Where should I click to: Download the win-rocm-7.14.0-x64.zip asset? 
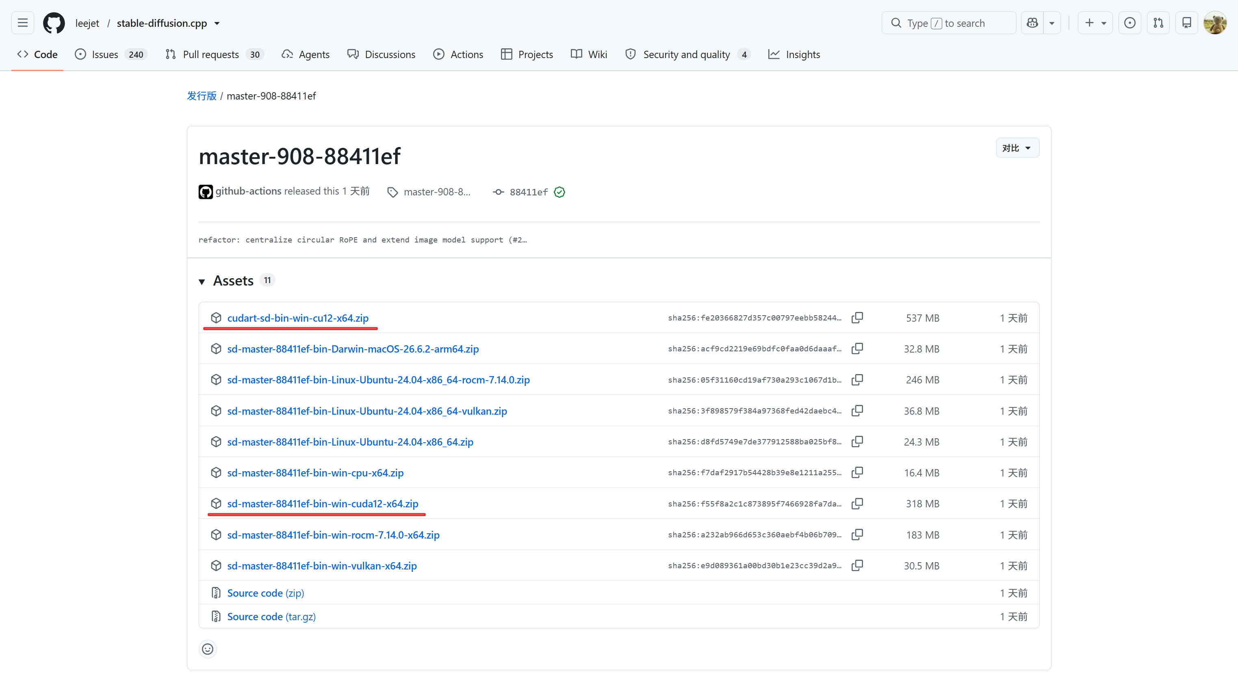(334, 535)
